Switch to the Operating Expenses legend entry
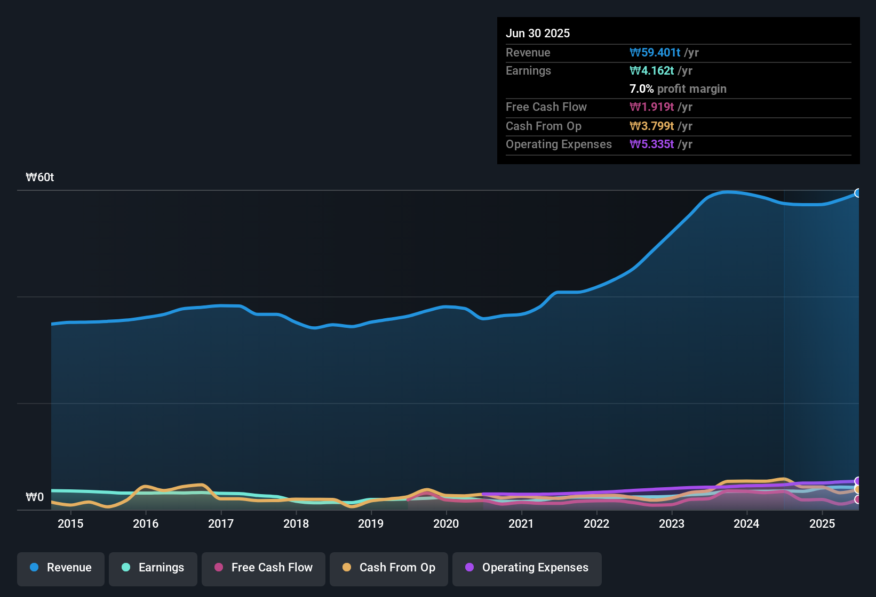The height and width of the screenshot is (597, 876). pyautogui.click(x=527, y=568)
